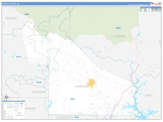Screen dimensions: 163x122
Task: Click the HALL county label
Action: pos(149,95)
